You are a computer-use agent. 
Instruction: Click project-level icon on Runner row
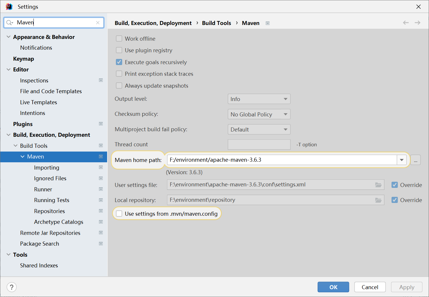point(101,189)
